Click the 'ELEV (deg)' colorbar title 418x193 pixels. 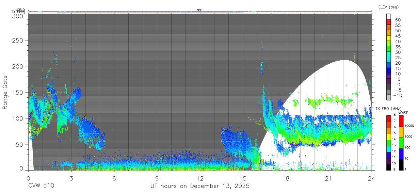[x=388, y=7]
